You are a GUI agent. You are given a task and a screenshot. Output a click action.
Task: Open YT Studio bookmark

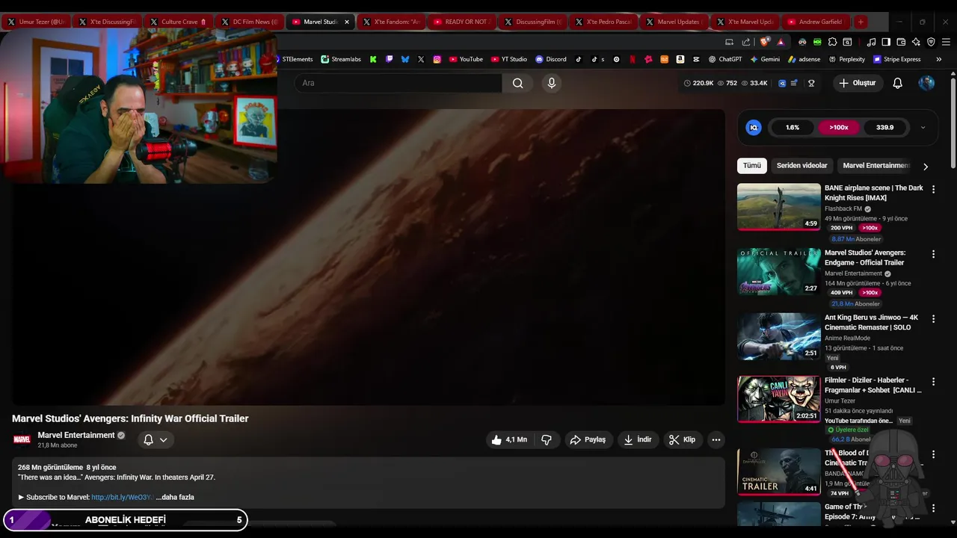coord(508,59)
